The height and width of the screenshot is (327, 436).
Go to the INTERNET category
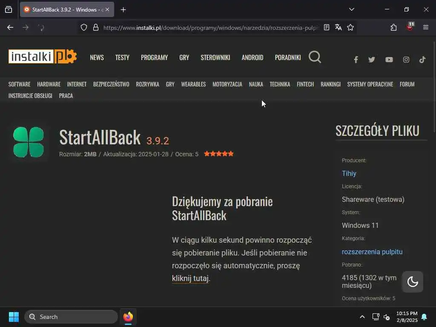point(77,84)
